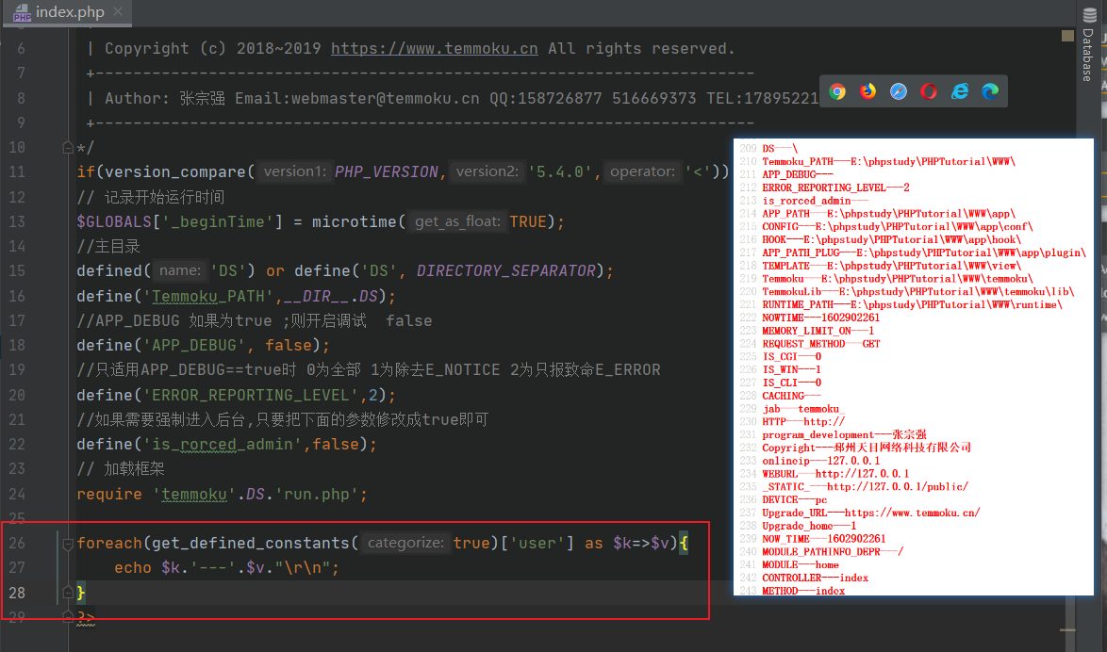Click 'ERROR_REPORTING_LEVEL' string in line 20

click(251, 395)
